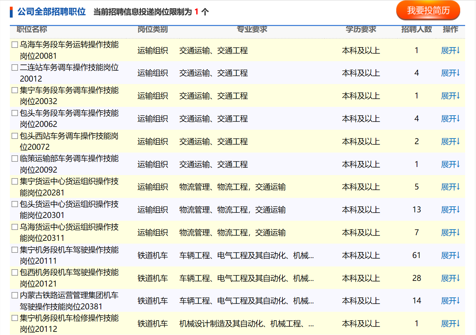Image resolution: width=476 pixels, height=335 pixels.
Task: Open 展开 for 内蒙古铁路运营管理集团 position 20381
Action: (x=450, y=301)
